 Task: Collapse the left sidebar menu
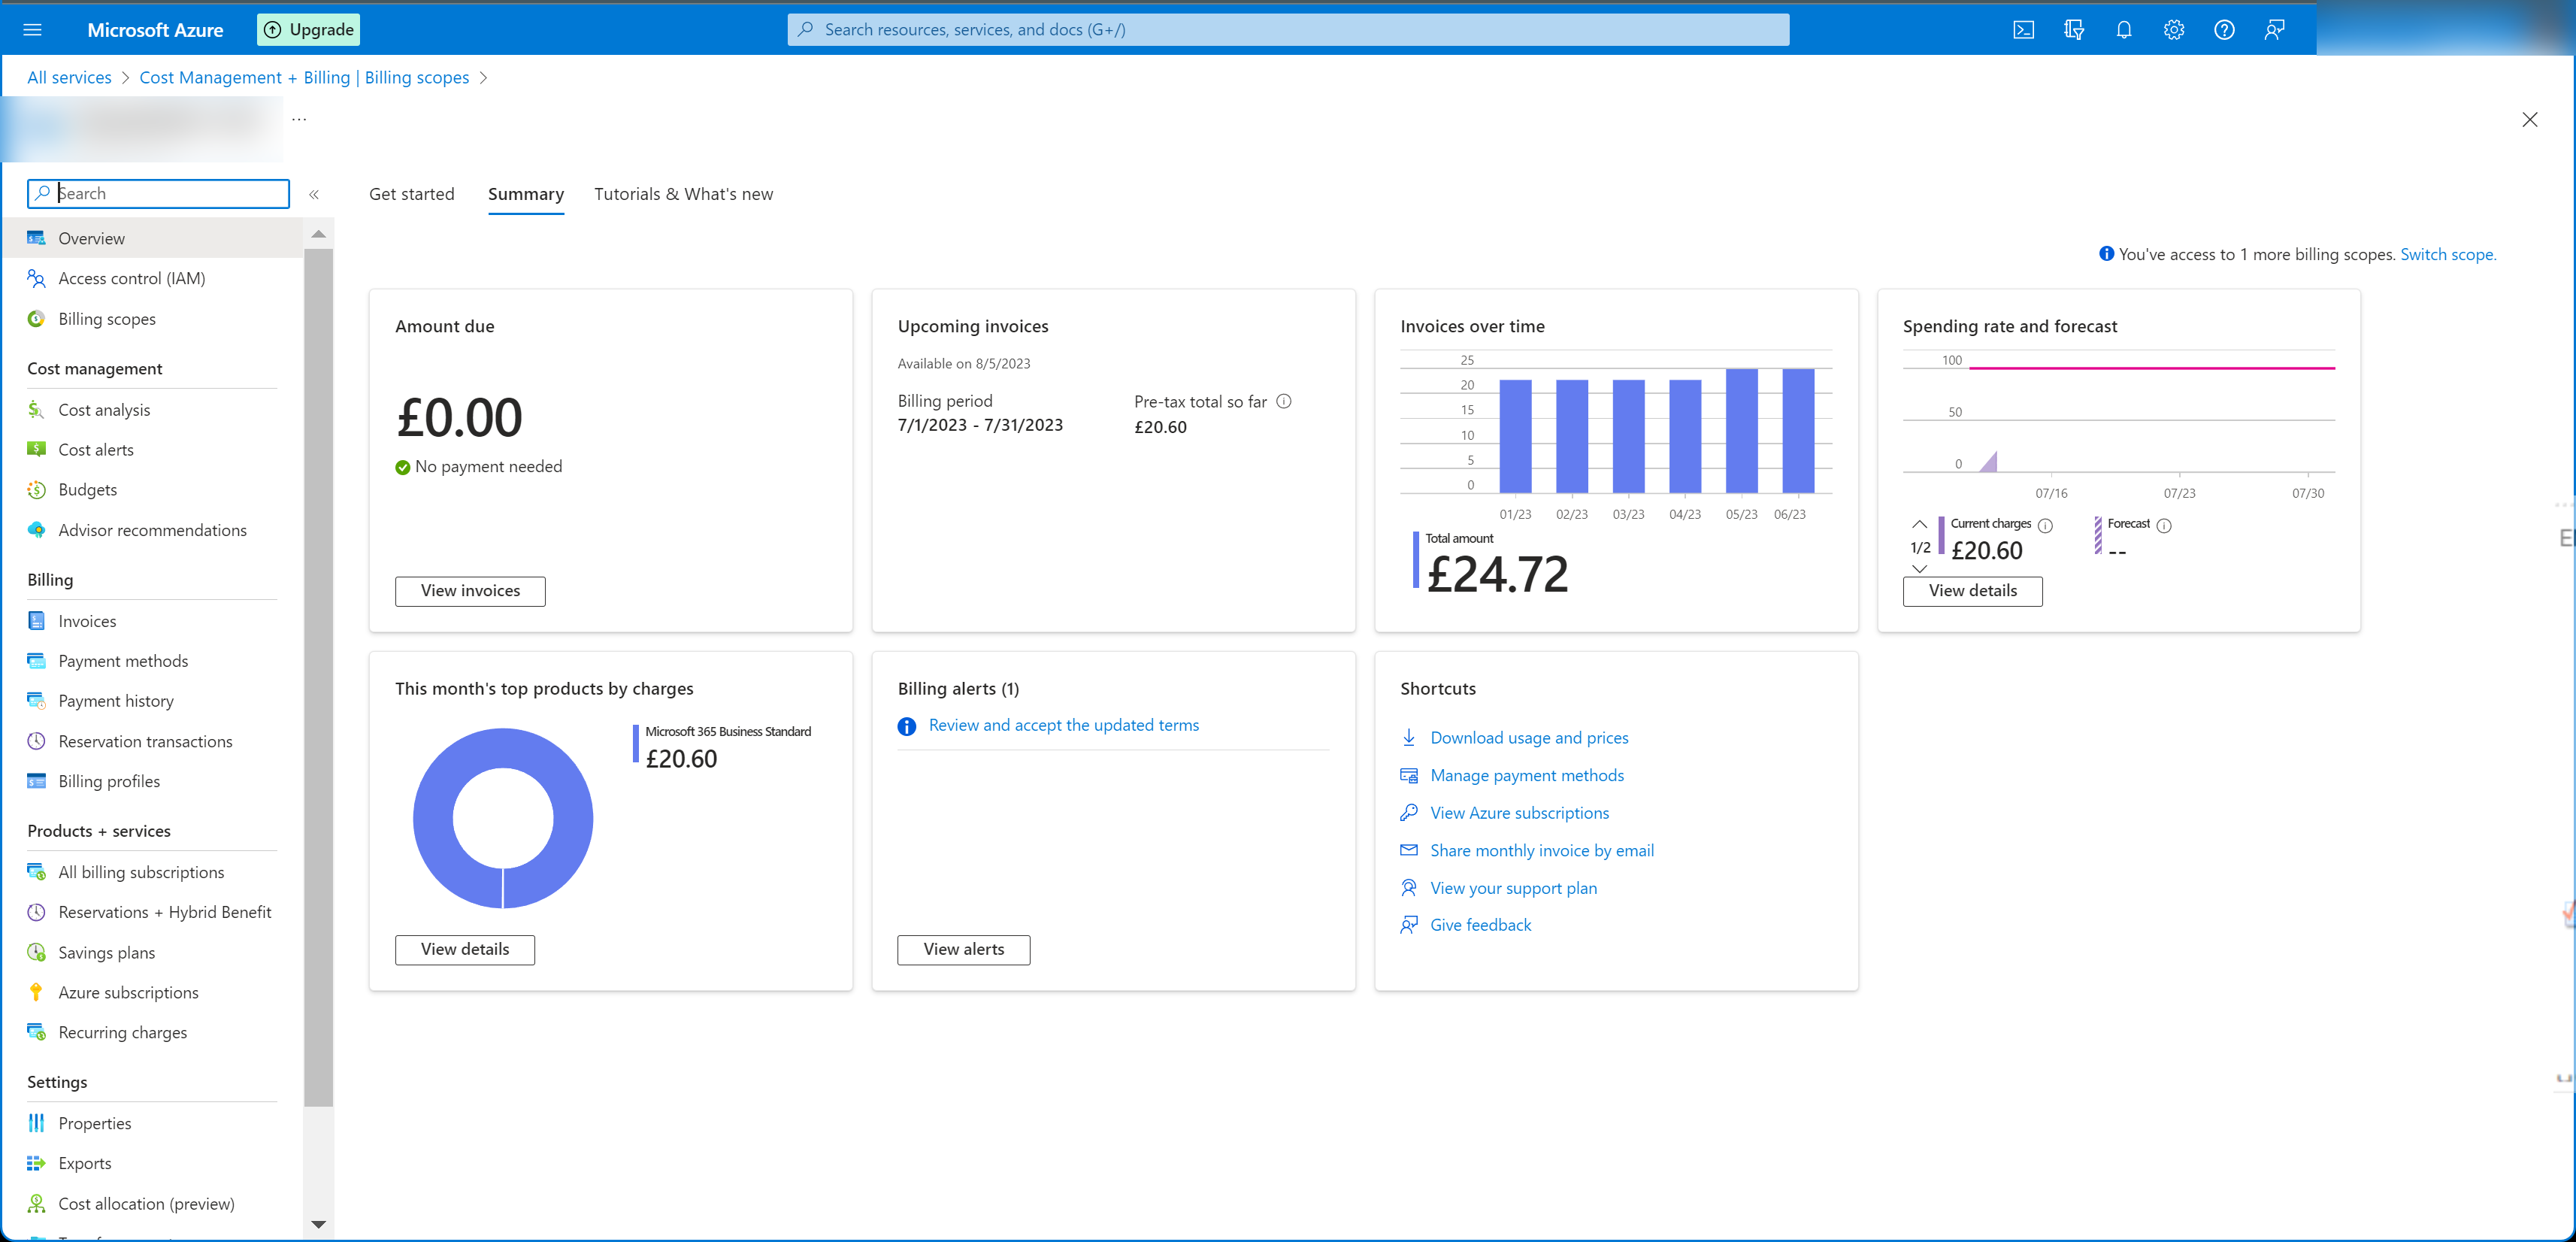click(x=314, y=194)
